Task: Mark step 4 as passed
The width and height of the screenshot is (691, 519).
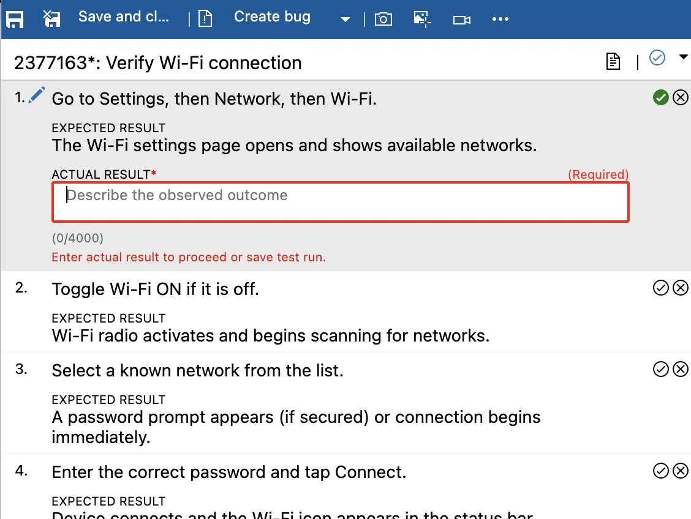Action: (661, 471)
